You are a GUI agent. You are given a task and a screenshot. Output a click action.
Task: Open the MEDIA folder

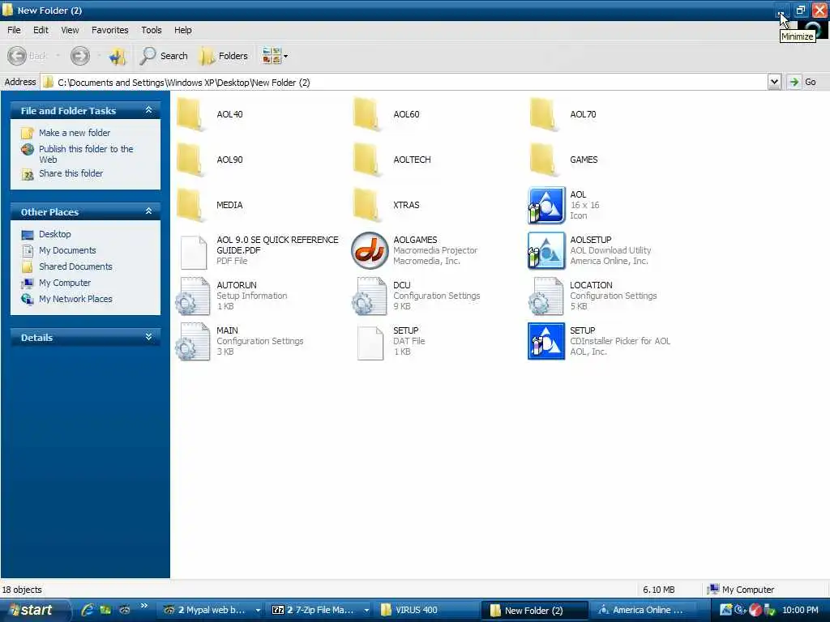click(210, 205)
